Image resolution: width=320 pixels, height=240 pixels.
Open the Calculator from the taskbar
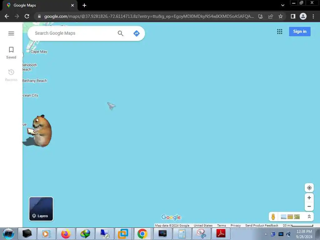tap(182, 234)
